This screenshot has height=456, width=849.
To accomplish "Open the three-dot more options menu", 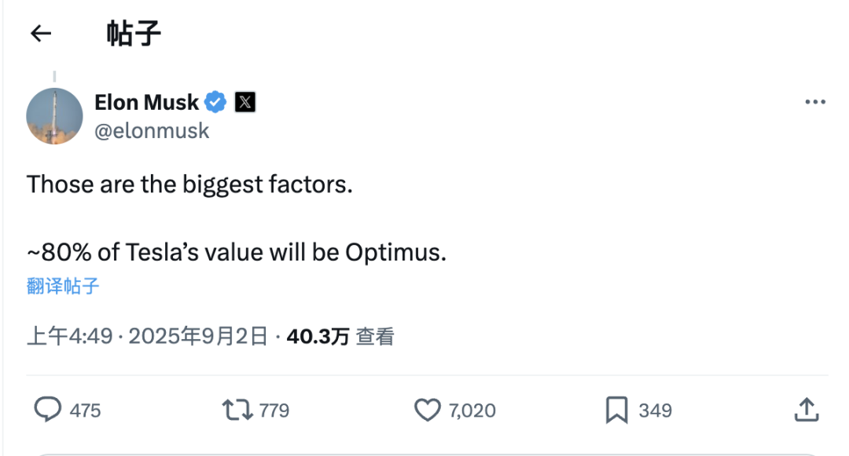I will point(815,101).
